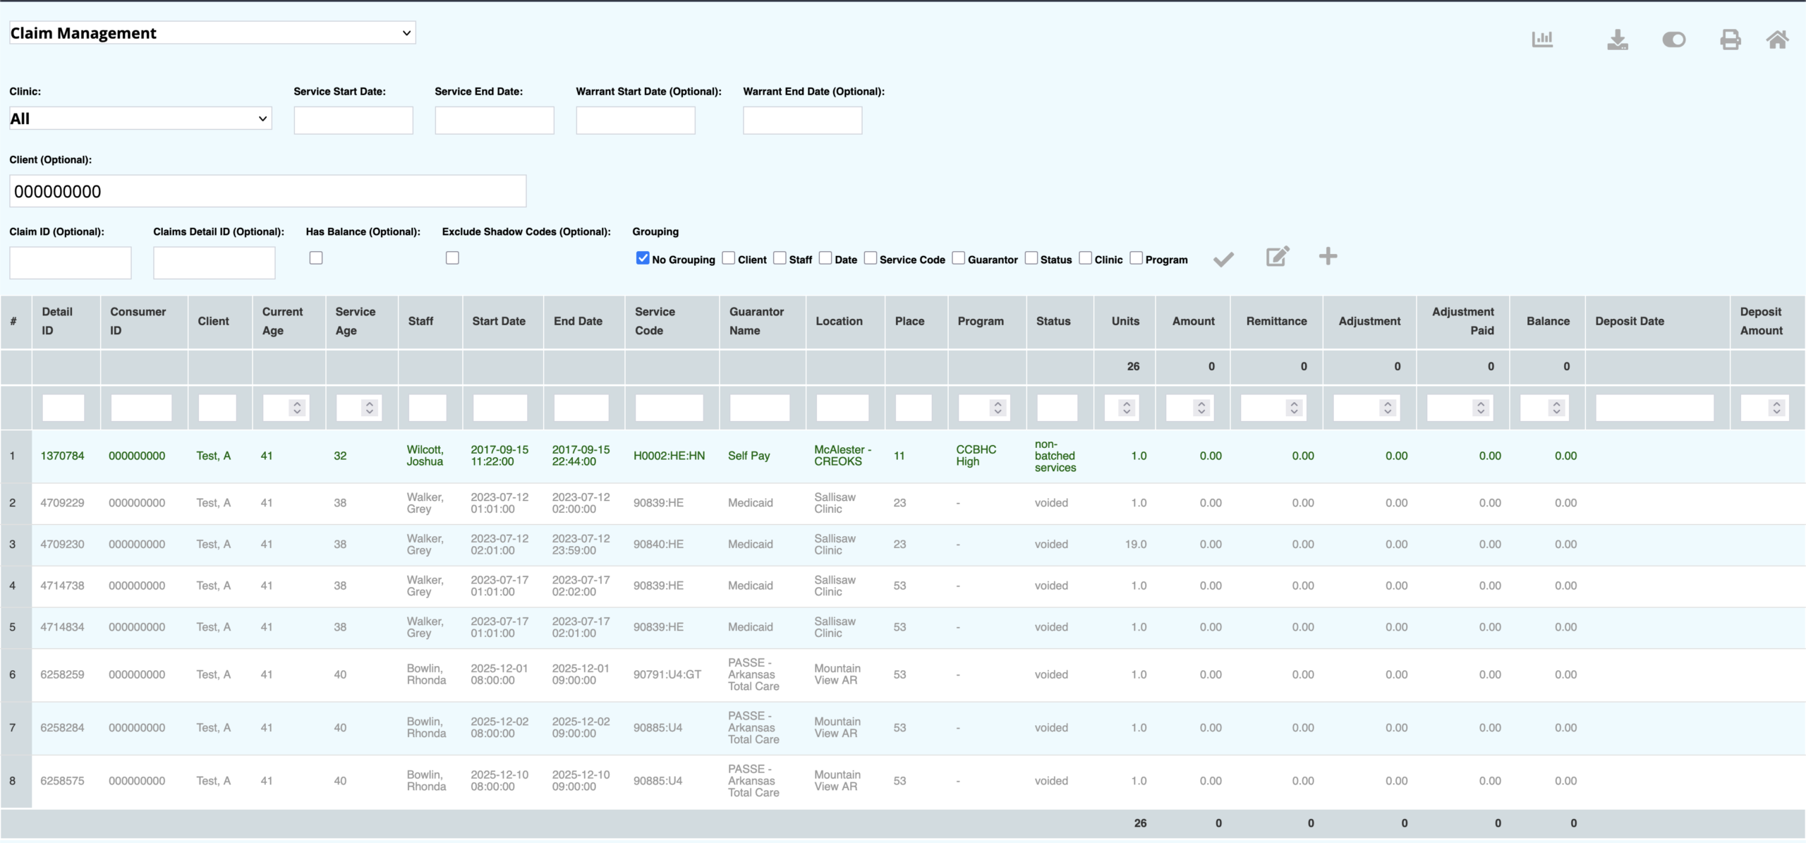The width and height of the screenshot is (1806, 843).
Task: Click the CCBHC High program cell
Action: 976,456
